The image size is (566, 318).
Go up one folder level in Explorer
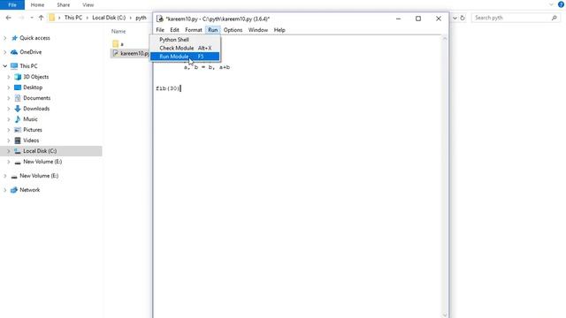click(41, 18)
